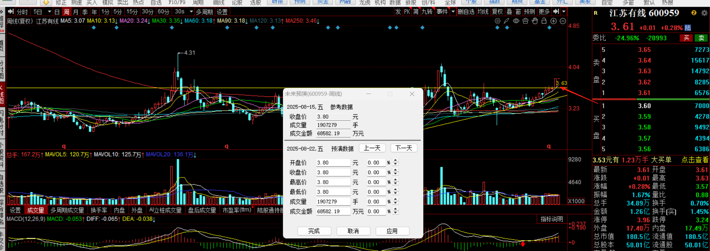Viewport: 710px width, 251px height.
Task: Click 设置 left of the 成交量 tab
Action: click(15, 210)
